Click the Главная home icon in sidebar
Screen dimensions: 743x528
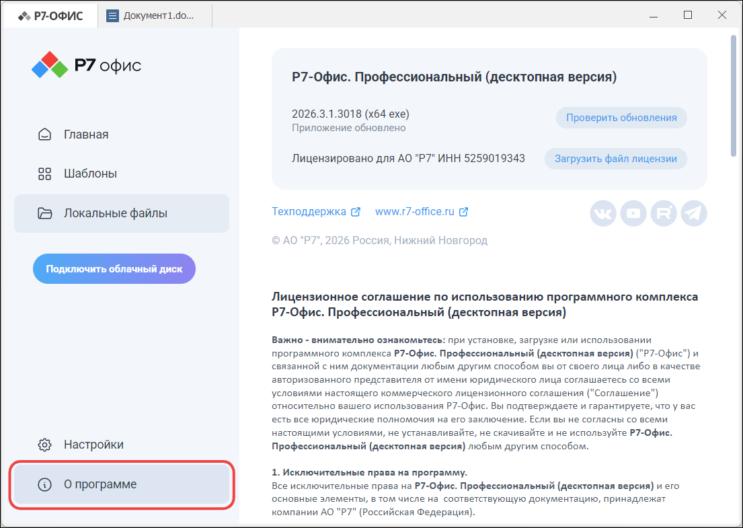tap(44, 135)
